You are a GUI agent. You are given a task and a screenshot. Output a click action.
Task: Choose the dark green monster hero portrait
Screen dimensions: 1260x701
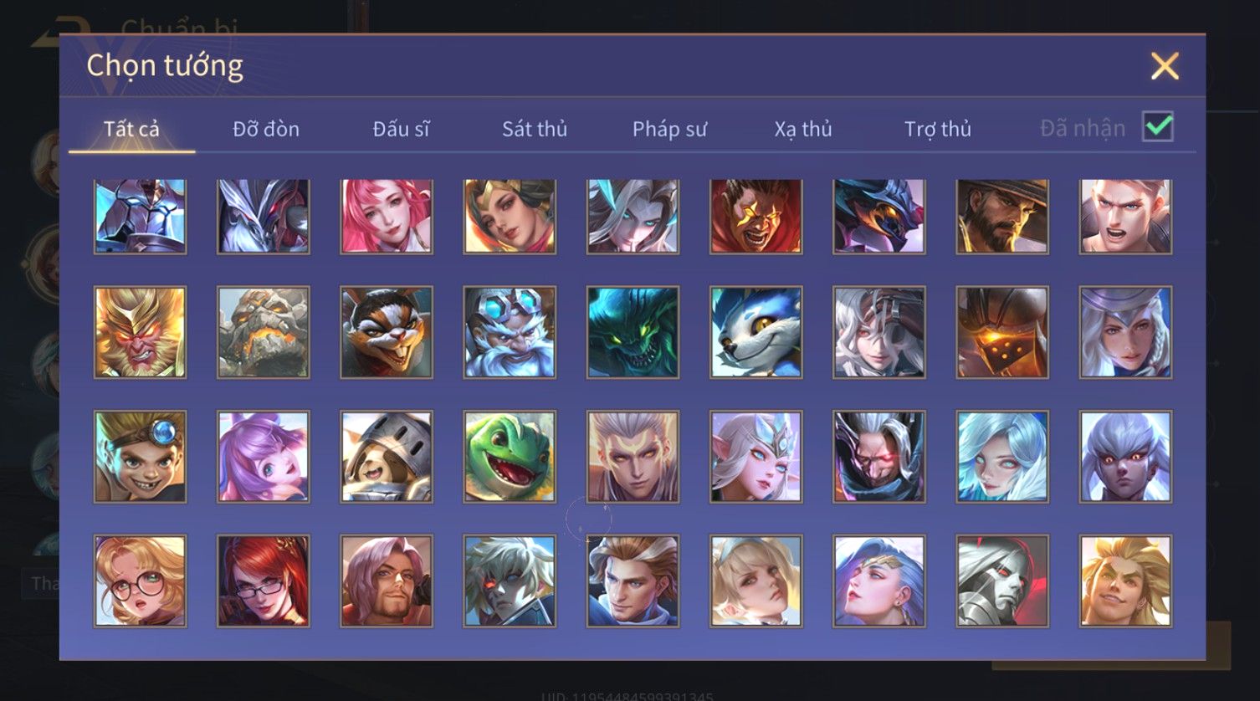click(x=633, y=332)
